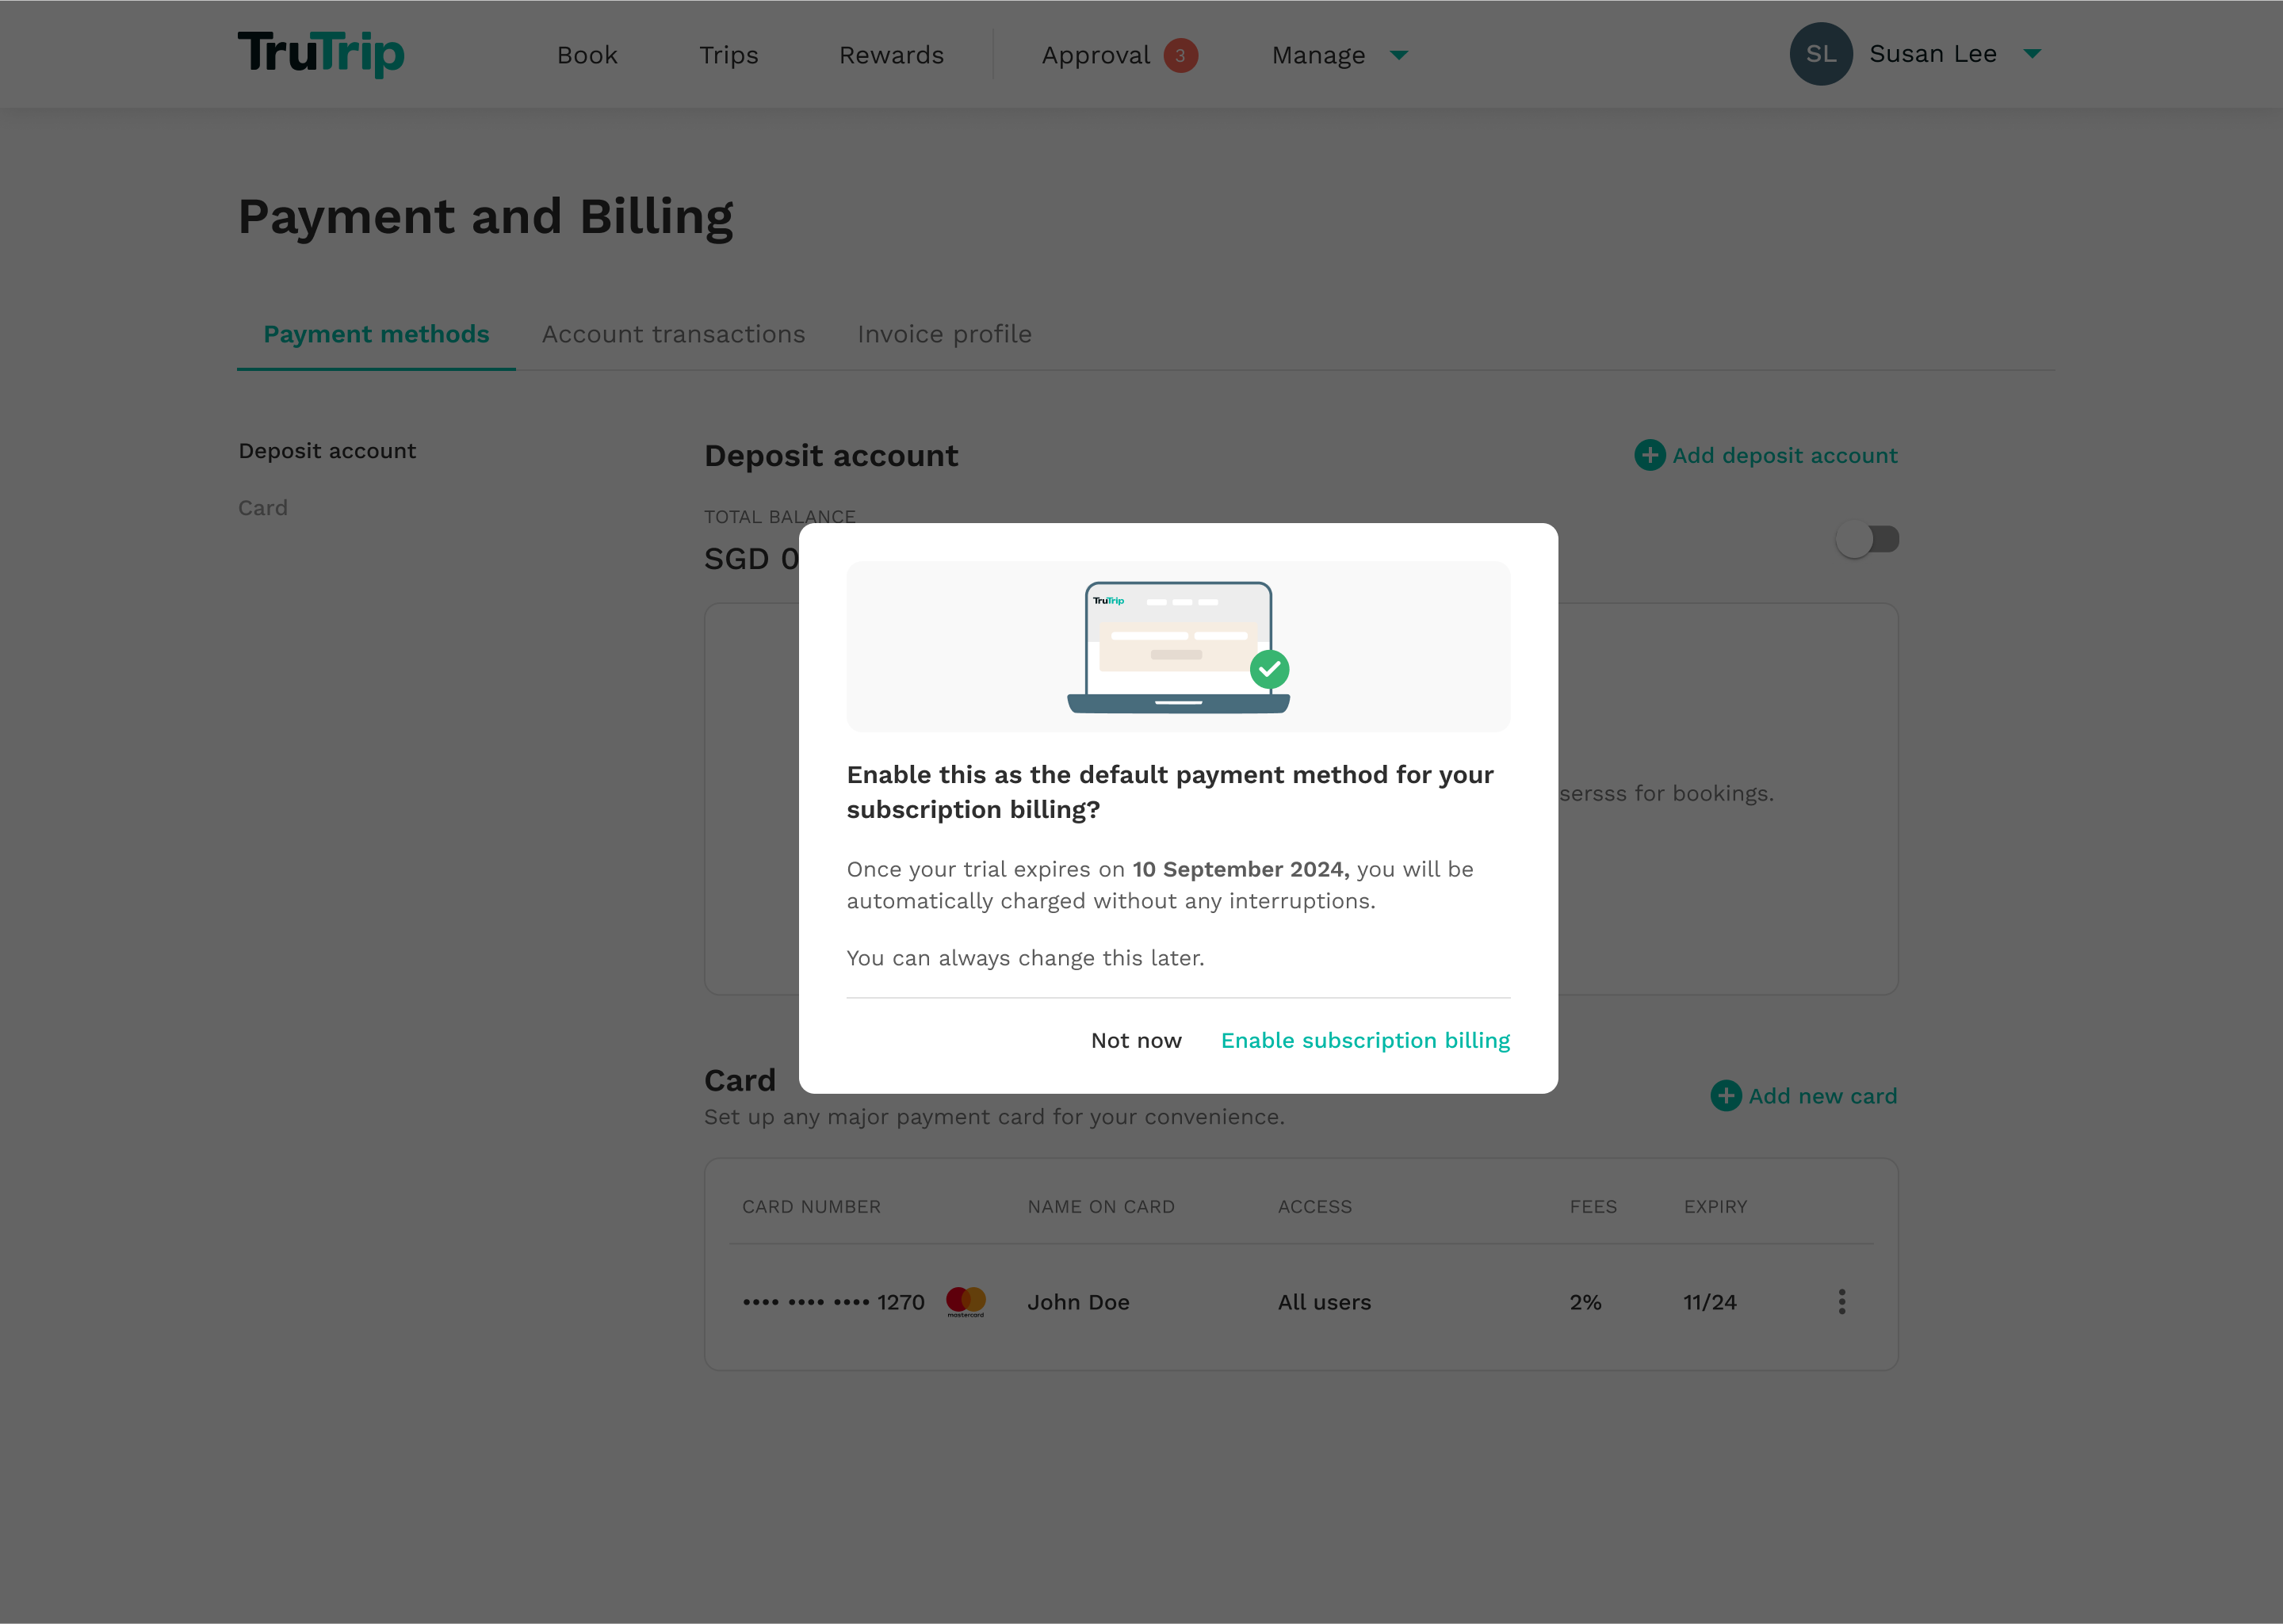Screen dimensions: 2283x1624
Task: Click the TOTAL BALANCE label
Action: (779, 517)
